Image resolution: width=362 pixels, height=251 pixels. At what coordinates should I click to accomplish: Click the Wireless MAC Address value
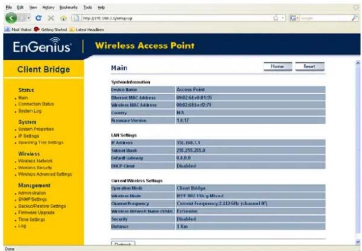point(194,105)
